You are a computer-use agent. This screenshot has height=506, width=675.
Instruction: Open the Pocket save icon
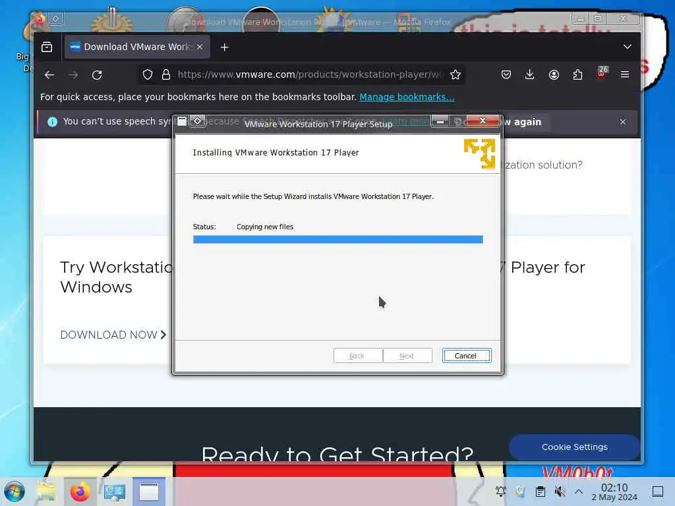(x=506, y=75)
